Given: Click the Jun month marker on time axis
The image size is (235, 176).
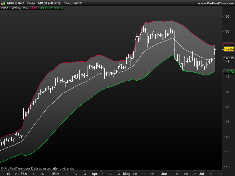Looking at the screenshot, I should click(164, 174).
